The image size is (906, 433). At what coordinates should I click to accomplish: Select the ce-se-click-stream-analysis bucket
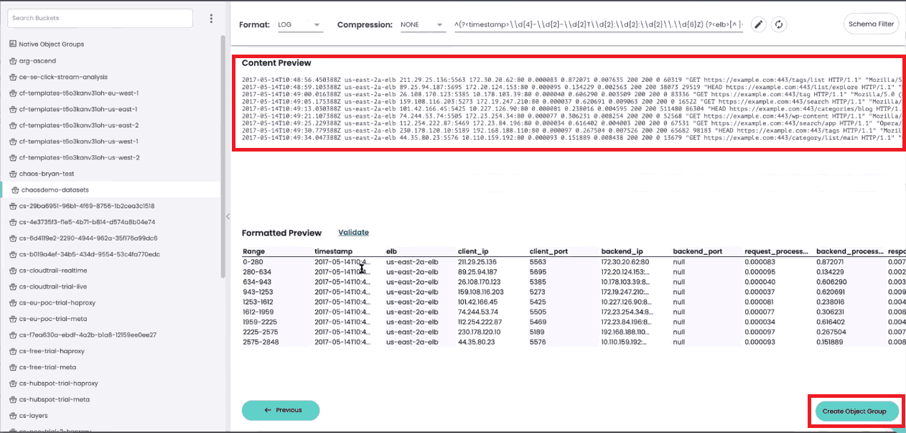coord(63,77)
